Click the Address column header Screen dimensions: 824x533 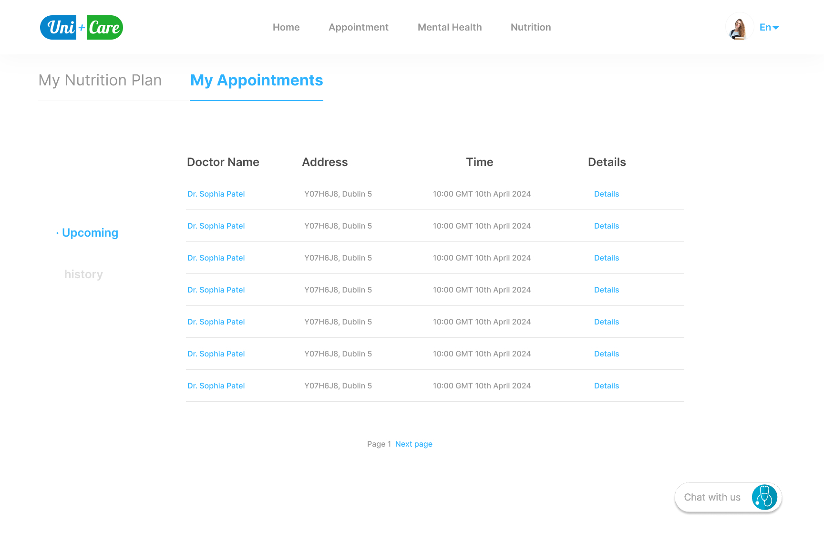coord(325,162)
